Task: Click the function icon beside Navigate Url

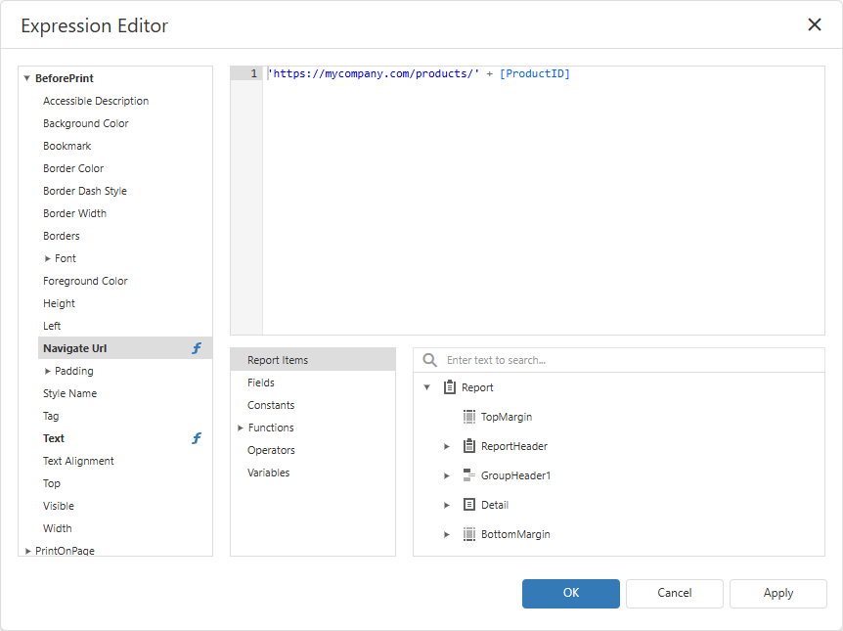Action: tap(197, 348)
